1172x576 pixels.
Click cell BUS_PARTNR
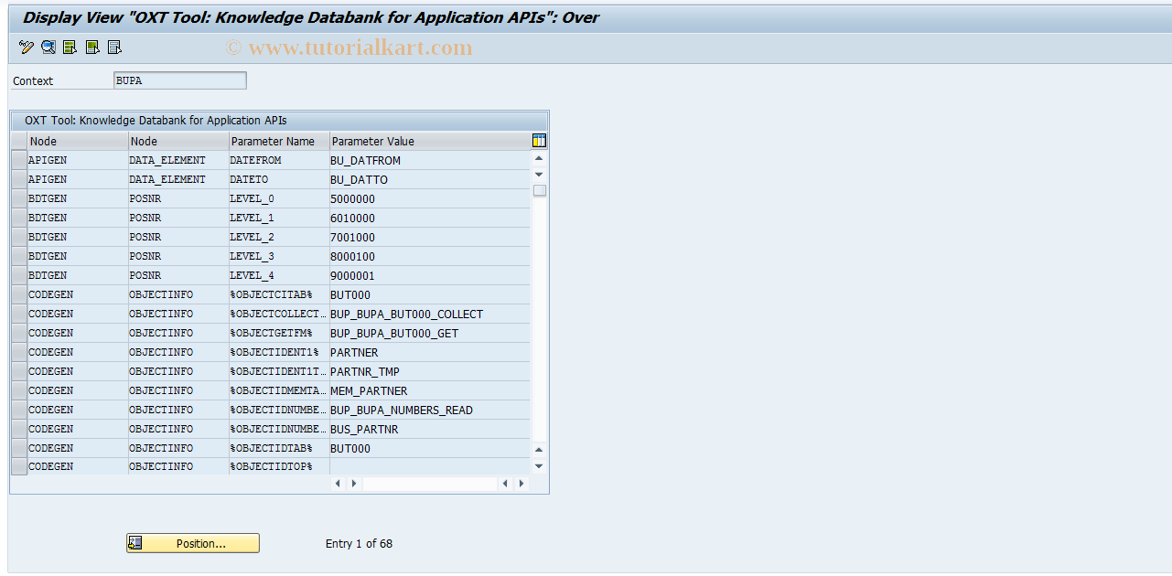click(429, 429)
